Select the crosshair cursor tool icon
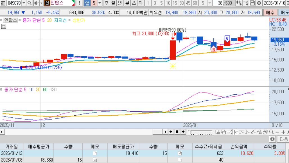Image resolution: width=289 pixels, height=163 pixels. [236, 132]
